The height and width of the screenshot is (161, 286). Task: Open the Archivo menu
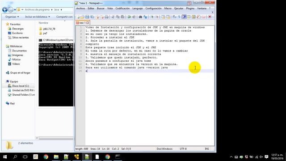(x=80, y=8)
